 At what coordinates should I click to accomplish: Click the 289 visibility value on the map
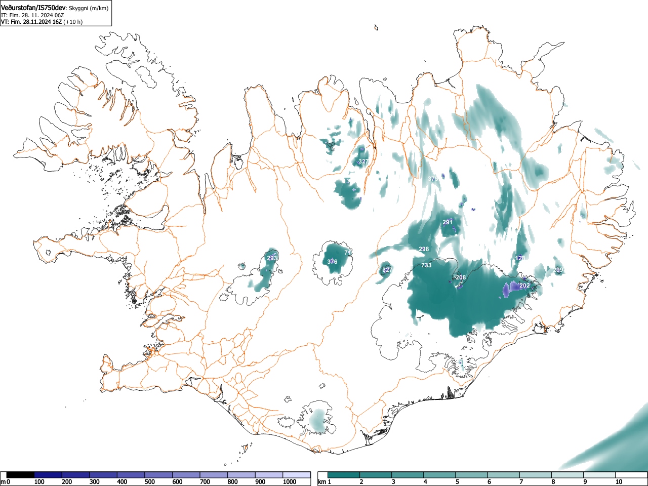[x=558, y=270]
